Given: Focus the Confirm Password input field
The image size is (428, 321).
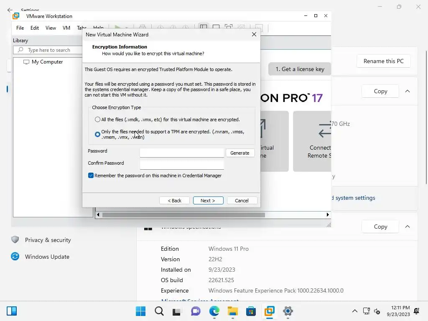Looking at the screenshot, I should (182, 165).
